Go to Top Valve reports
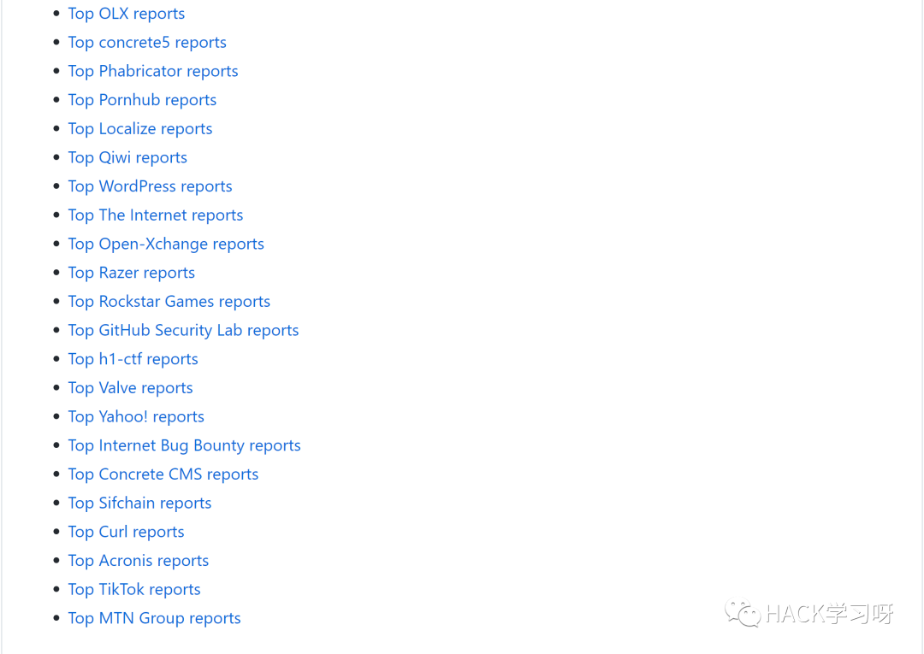This screenshot has height=654, width=924. tap(130, 388)
